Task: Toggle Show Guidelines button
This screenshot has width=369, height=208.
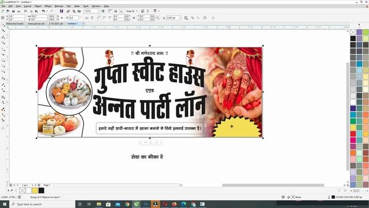Action: 121,11
